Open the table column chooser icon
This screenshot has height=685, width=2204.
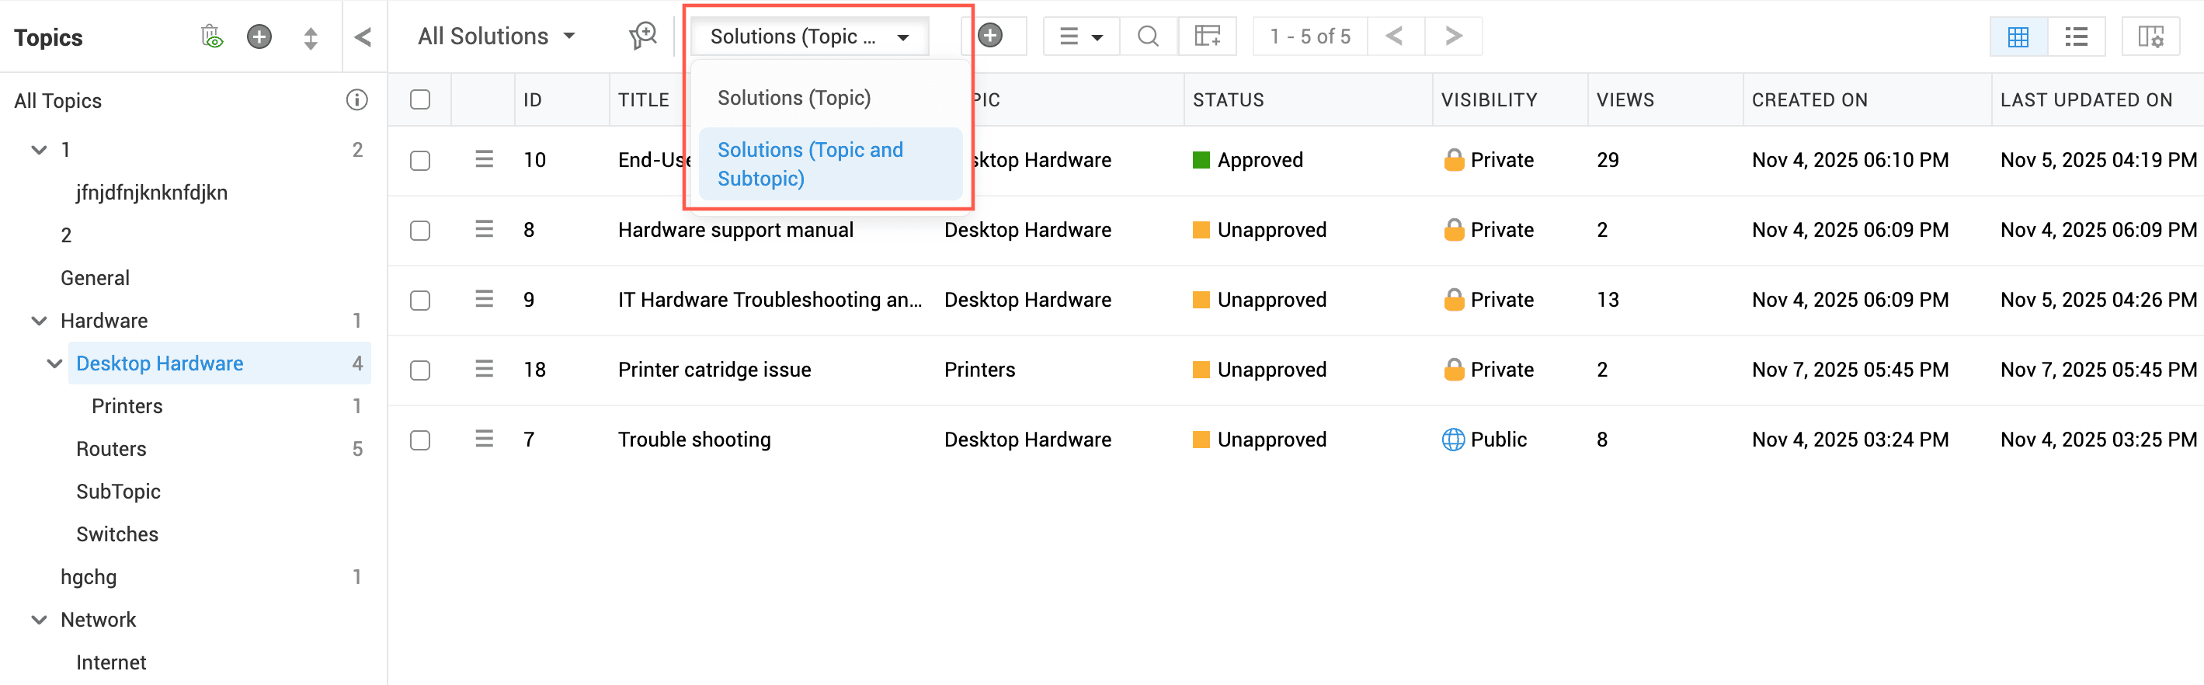point(1208,36)
